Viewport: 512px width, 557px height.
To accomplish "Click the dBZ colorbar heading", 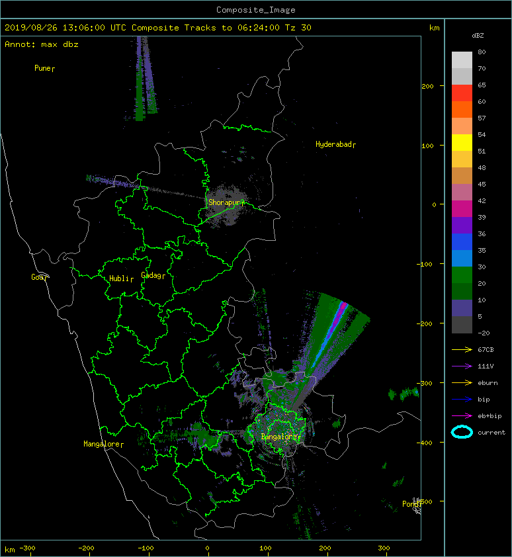I will (478, 36).
